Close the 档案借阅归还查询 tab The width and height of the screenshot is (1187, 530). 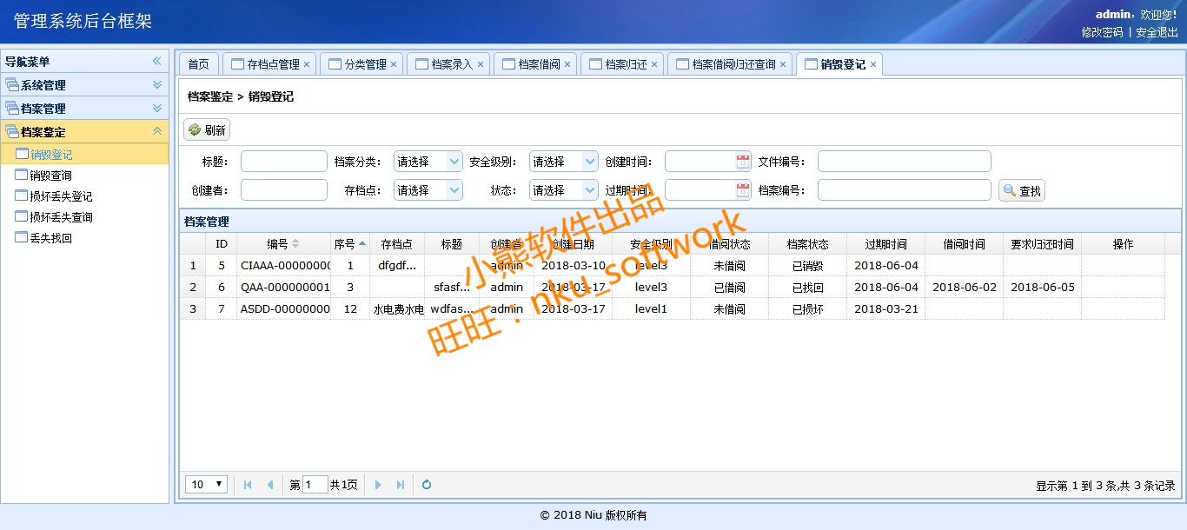click(783, 64)
